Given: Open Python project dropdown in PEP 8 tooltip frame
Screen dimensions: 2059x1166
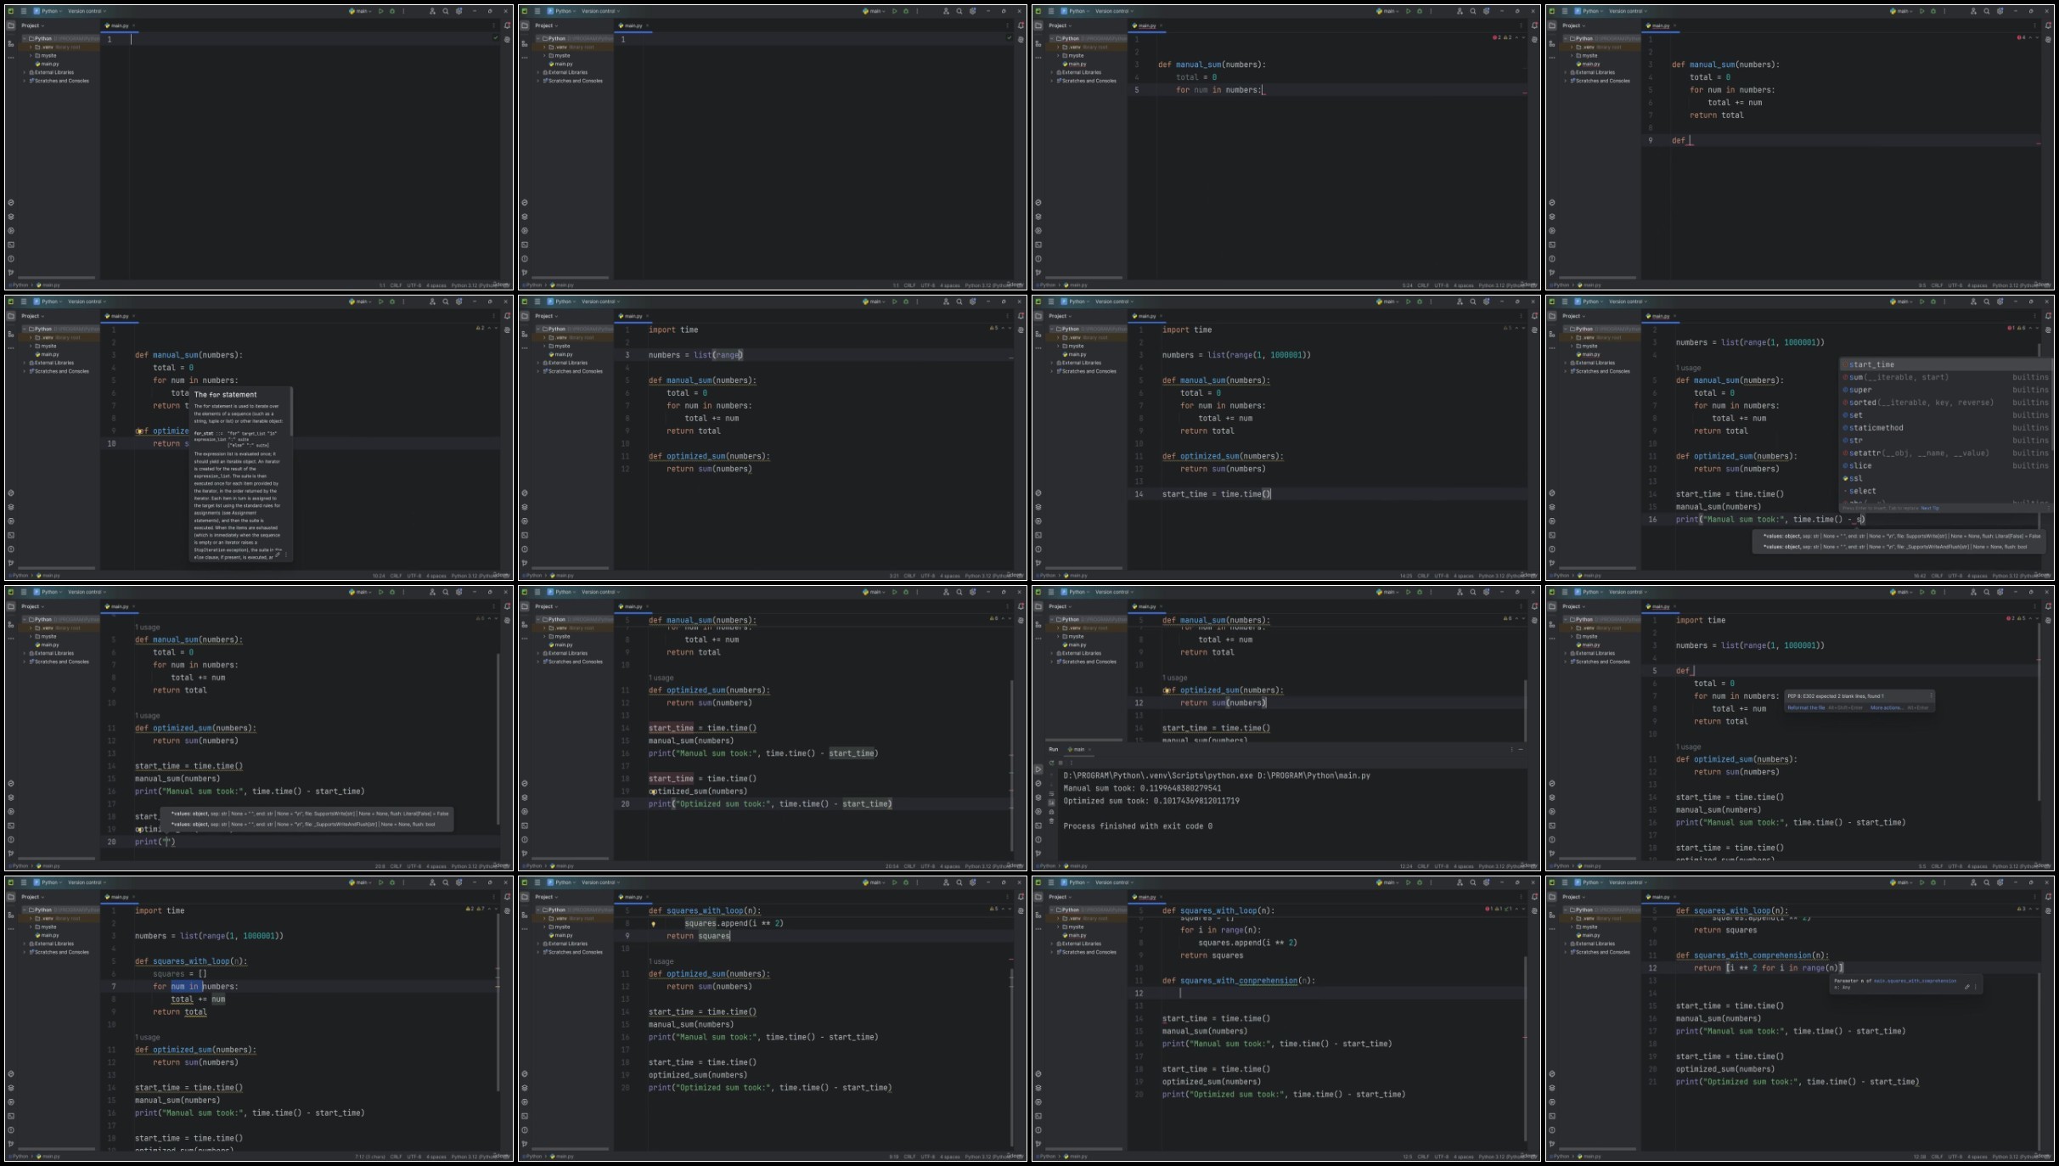Looking at the screenshot, I should 1590,592.
